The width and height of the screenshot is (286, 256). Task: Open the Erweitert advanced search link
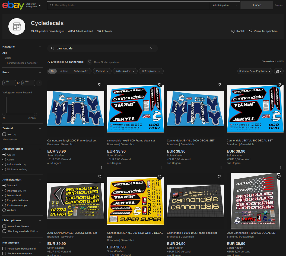[279, 5]
